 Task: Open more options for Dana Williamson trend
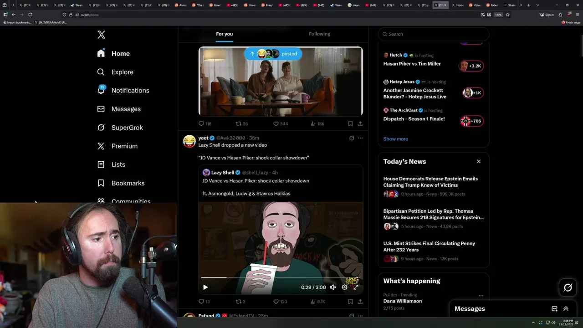[x=481, y=296]
